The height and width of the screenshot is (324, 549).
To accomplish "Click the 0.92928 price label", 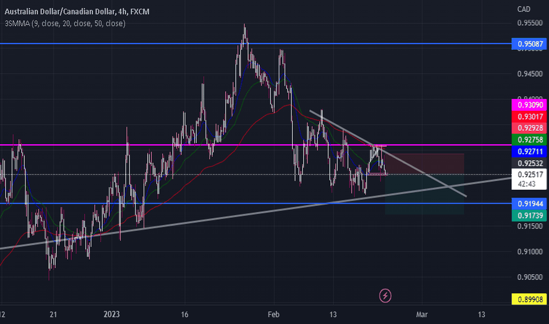I will tap(529, 128).
